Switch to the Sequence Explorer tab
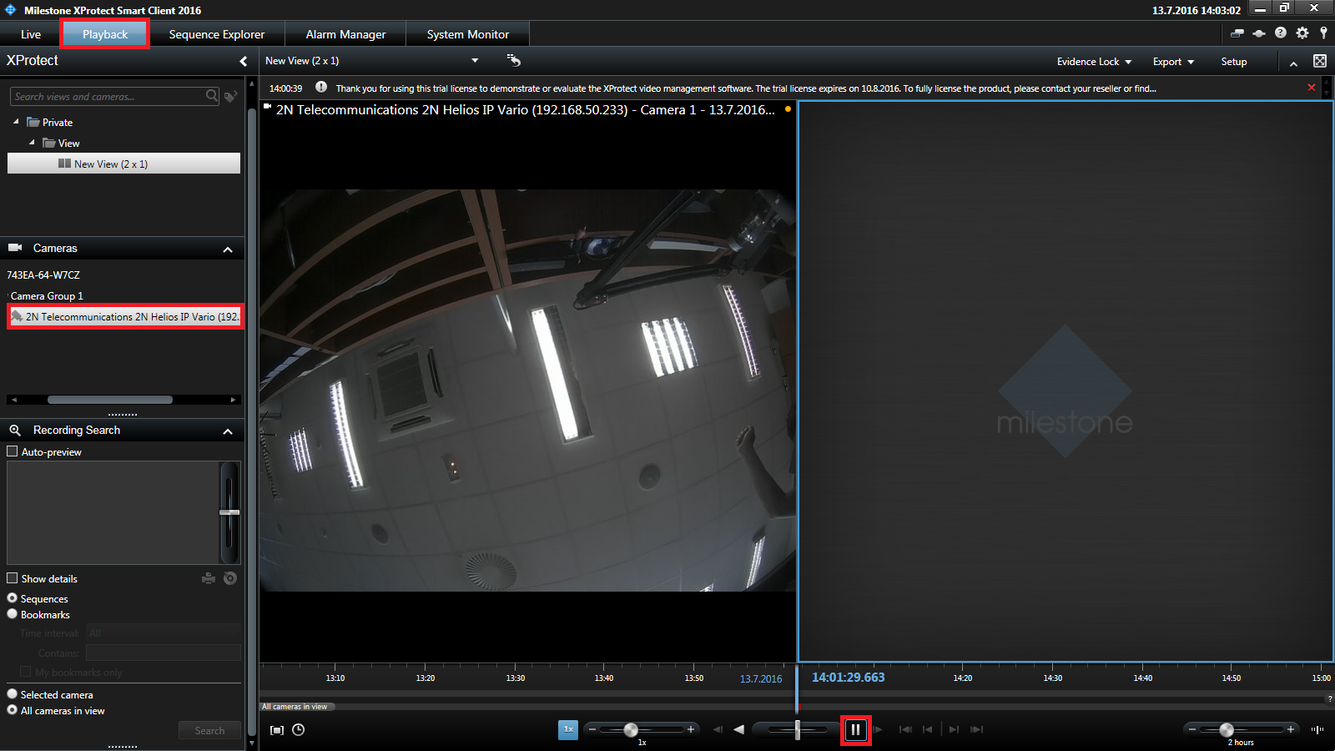 [217, 34]
